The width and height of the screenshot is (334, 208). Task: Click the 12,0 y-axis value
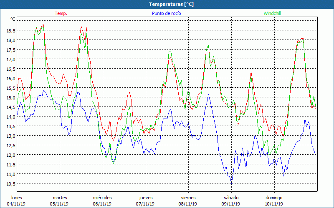tap(11, 155)
